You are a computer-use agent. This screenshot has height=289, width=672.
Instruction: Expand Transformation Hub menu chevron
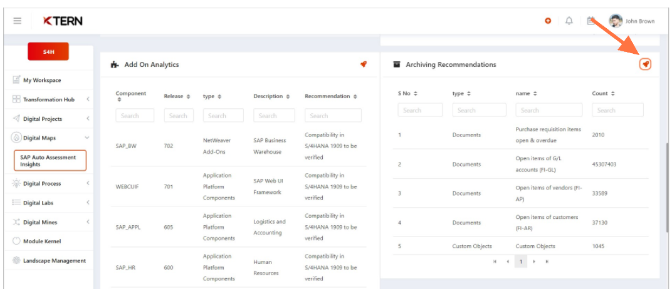[x=87, y=99]
